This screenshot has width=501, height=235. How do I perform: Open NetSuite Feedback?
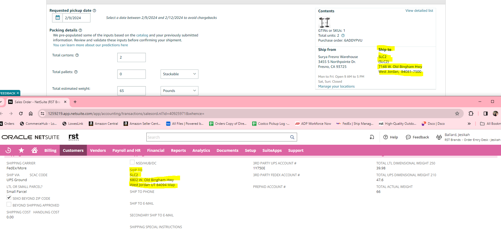[417, 137]
